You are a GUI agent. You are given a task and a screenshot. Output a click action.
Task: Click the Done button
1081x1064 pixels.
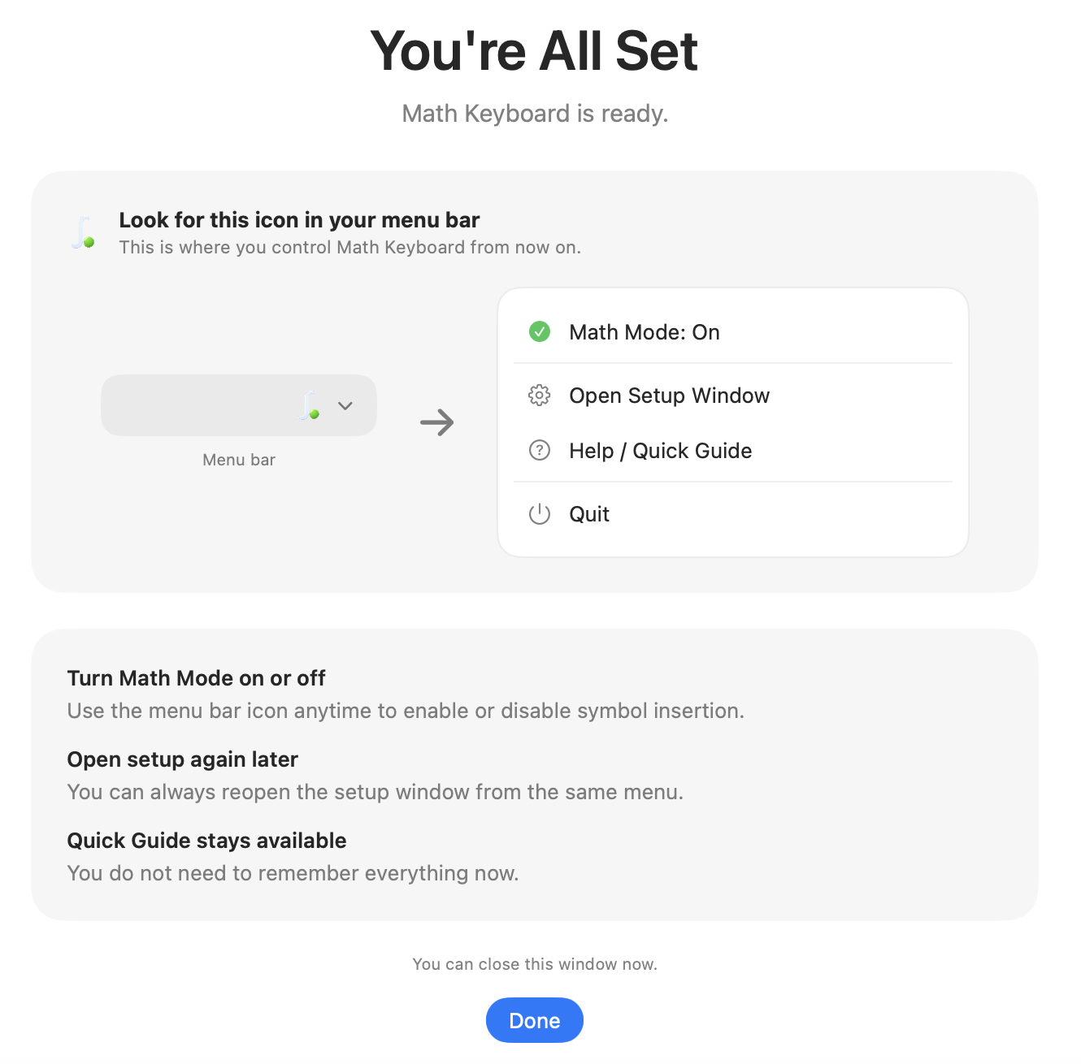pos(534,1019)
